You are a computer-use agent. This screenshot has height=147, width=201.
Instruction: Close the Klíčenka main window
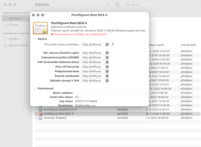(x=6, y=5)
